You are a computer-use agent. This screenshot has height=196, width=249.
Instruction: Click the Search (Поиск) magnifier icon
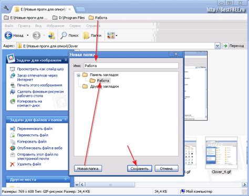[64, 36]
